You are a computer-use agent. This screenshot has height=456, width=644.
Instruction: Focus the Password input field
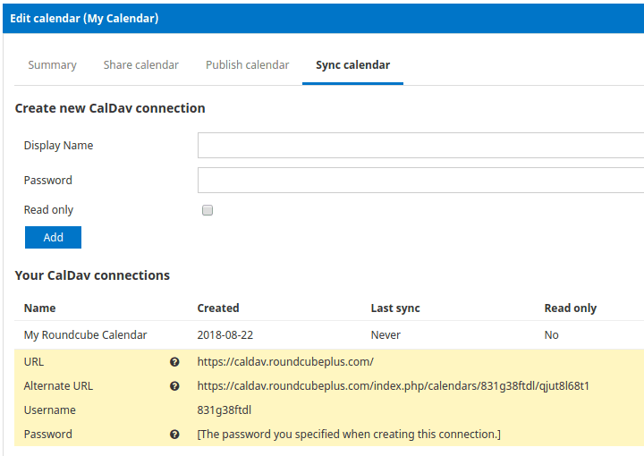(x=420, y=181)
